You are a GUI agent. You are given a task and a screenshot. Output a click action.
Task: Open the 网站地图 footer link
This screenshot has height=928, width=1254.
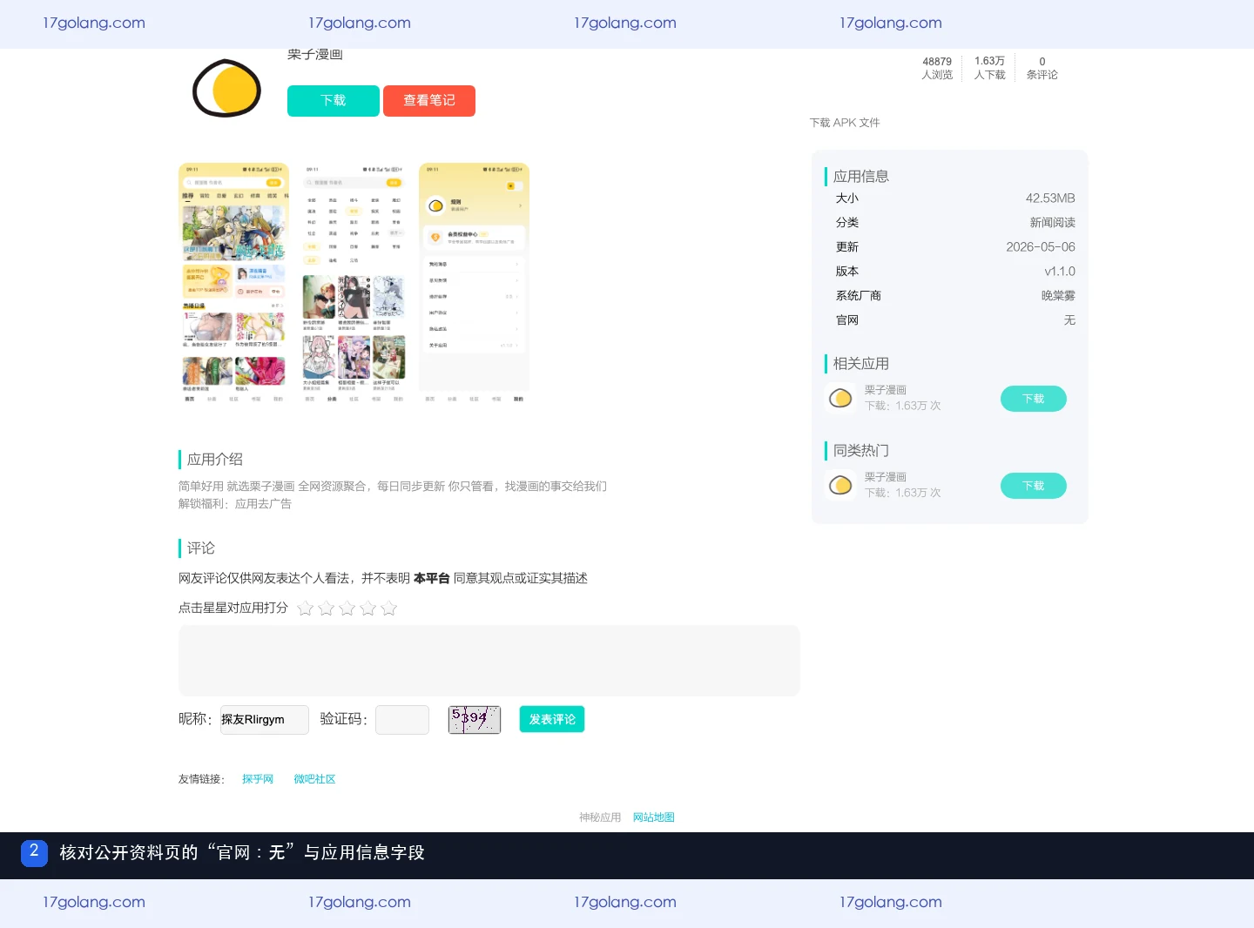coord(654,817)
